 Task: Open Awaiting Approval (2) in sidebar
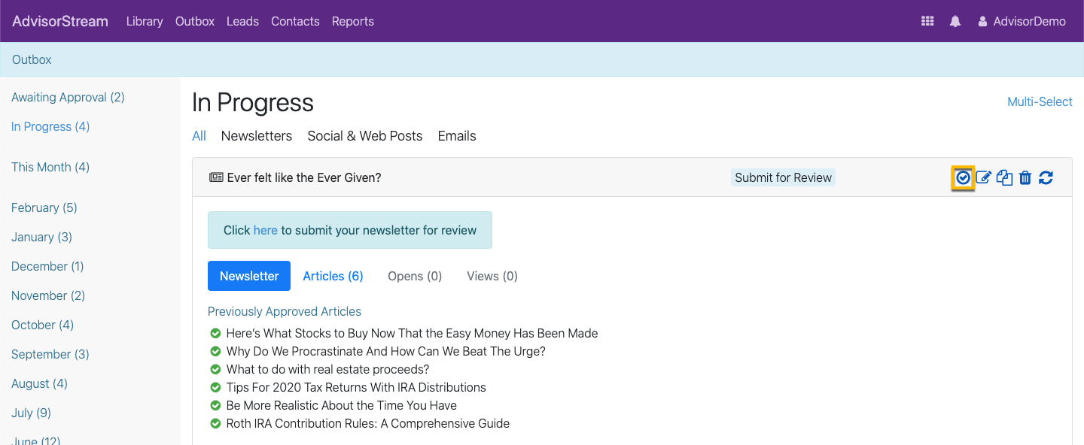point(68,97)
